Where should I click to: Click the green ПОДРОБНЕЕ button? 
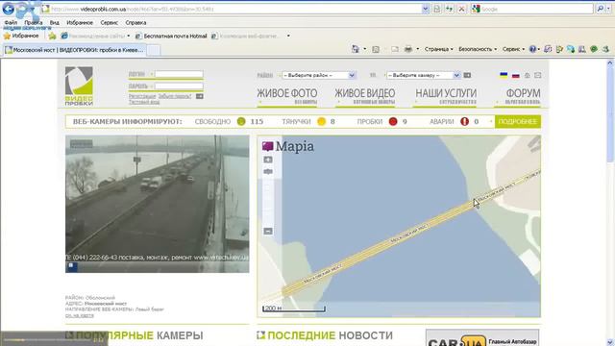click(x=518, y=122)
